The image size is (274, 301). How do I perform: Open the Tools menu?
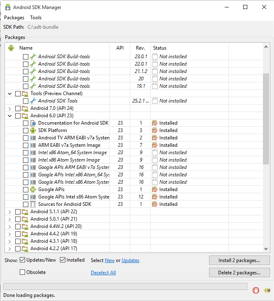[36, 18]
